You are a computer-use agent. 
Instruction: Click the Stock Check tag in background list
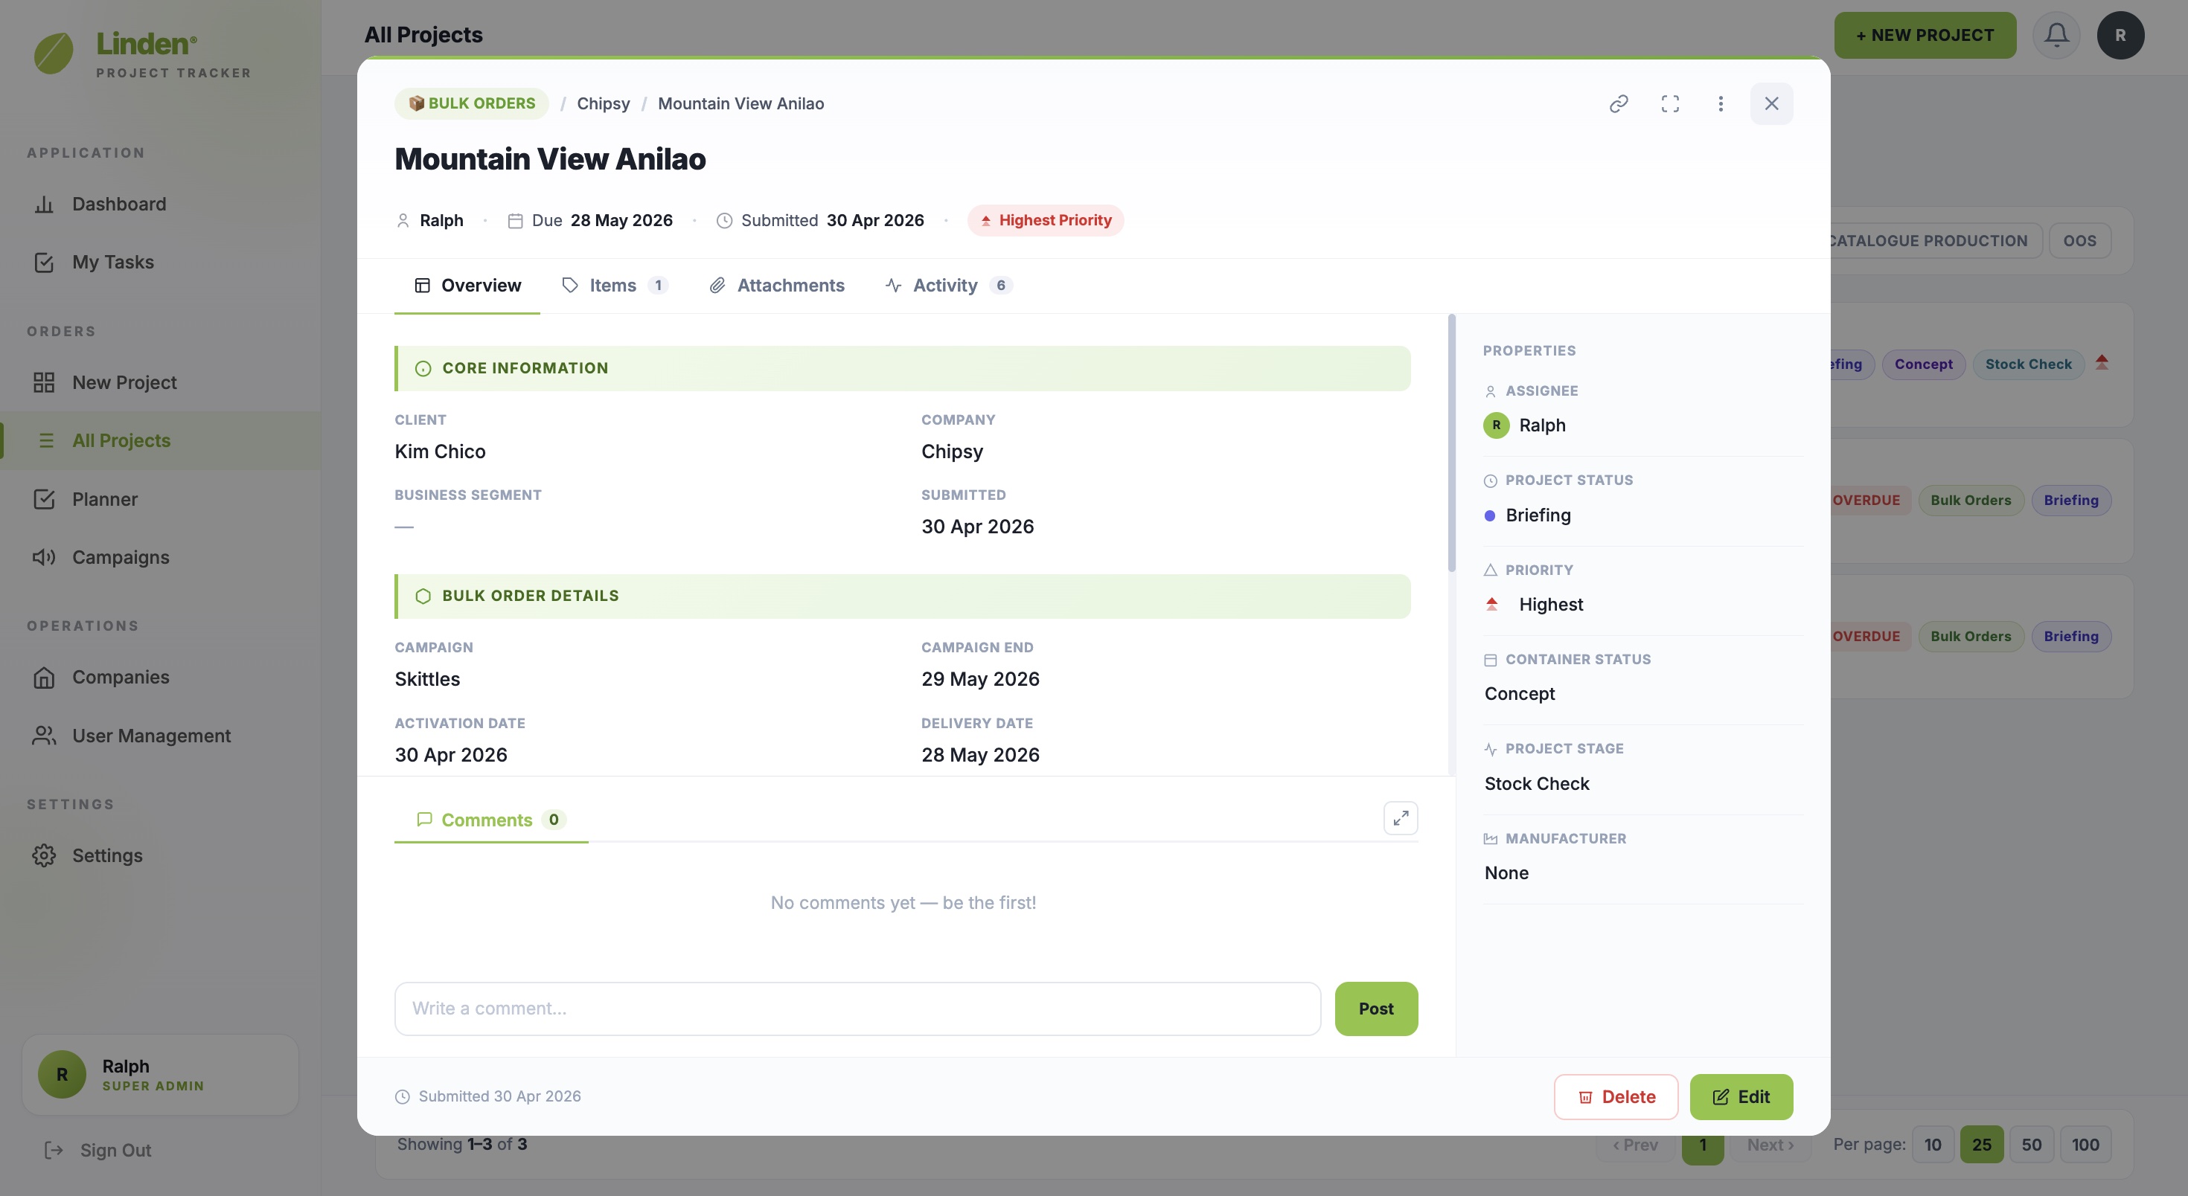coord(2028,364)
